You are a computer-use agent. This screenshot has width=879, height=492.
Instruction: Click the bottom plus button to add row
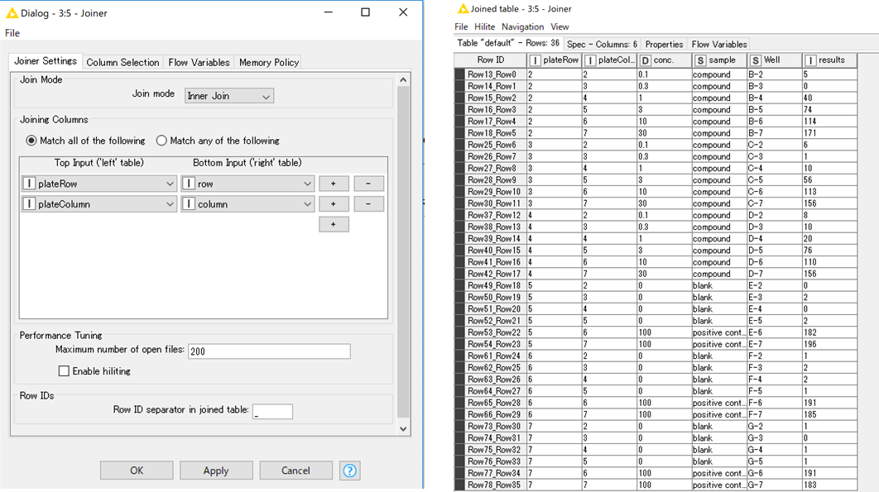[334, 225]
